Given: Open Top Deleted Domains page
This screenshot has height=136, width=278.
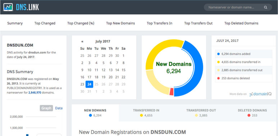Looking at the screenshot, I should pyautogui.click(x=241, y=23).
